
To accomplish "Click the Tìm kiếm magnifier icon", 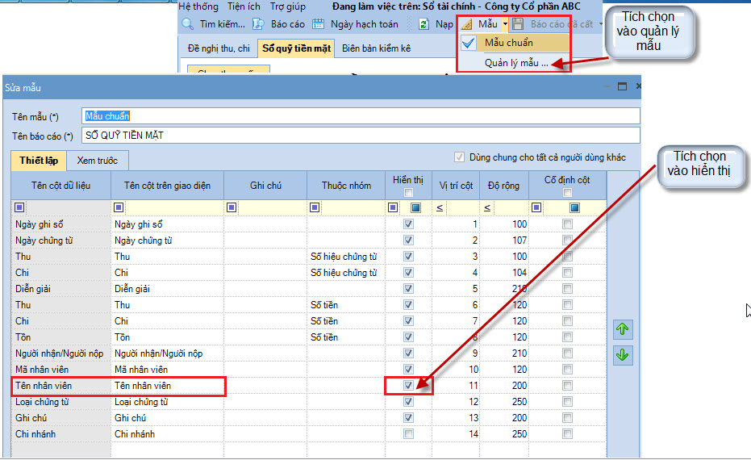I will 188,24.
